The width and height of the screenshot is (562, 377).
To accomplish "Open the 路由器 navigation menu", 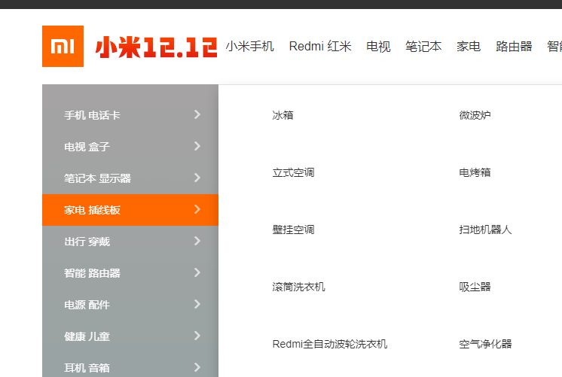I will 514,46.
